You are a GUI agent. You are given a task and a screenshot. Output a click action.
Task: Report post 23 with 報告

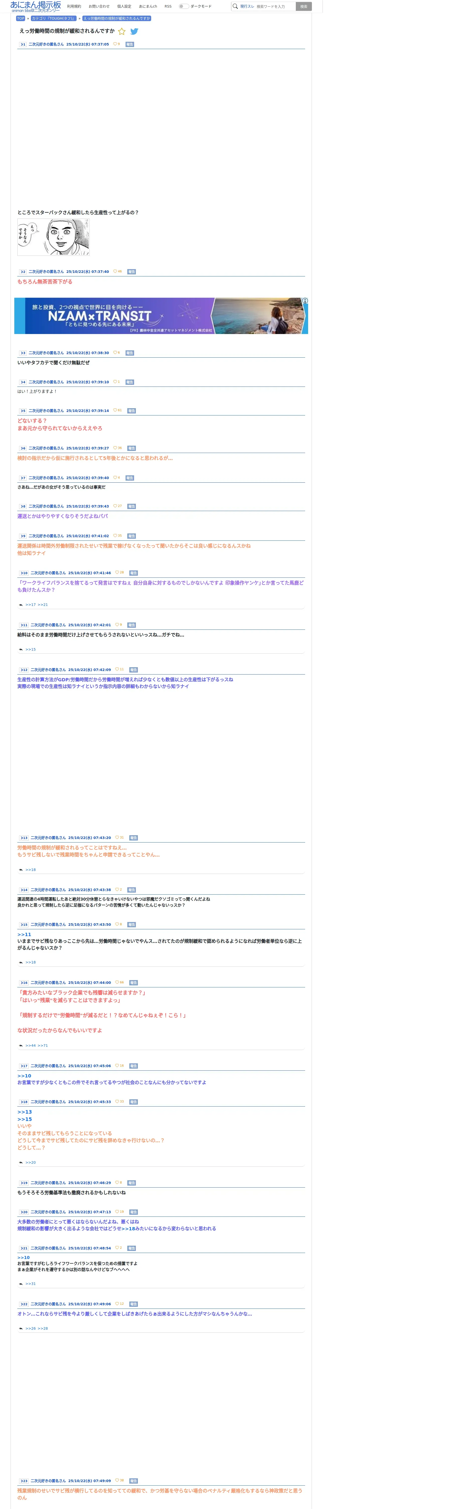click(133, 1480)
